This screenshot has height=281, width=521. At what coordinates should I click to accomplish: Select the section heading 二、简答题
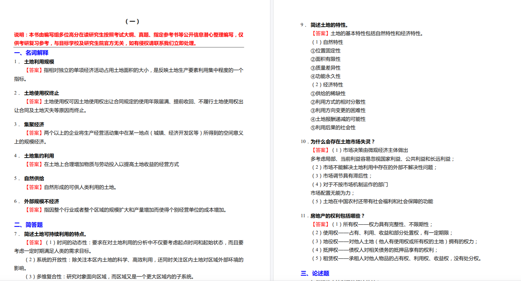pyautogui.click(x=28, y=225)
